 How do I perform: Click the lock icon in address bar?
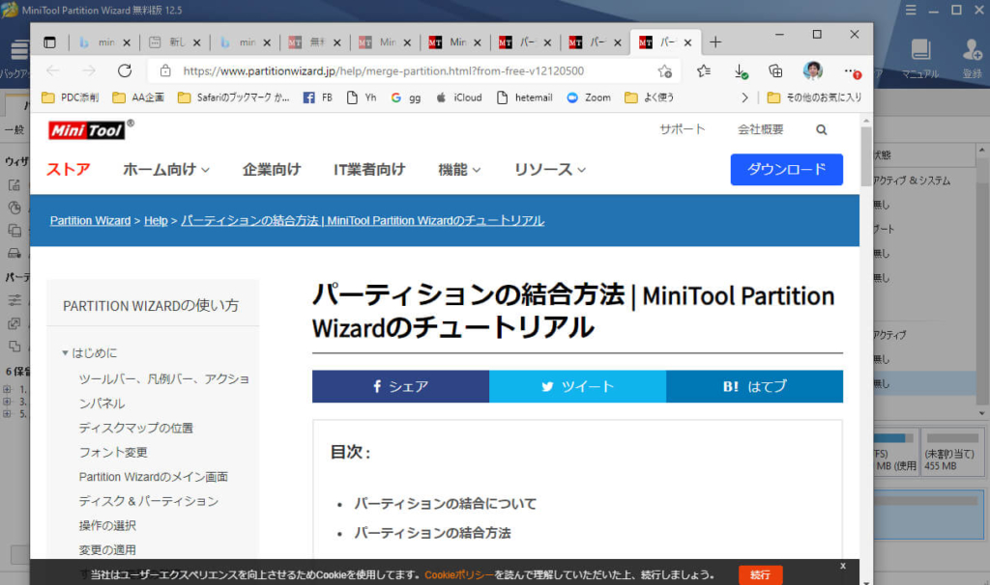tap(165, 70)
